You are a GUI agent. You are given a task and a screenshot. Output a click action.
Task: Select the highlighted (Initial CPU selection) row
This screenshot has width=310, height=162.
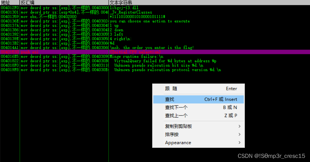point(155,52)
